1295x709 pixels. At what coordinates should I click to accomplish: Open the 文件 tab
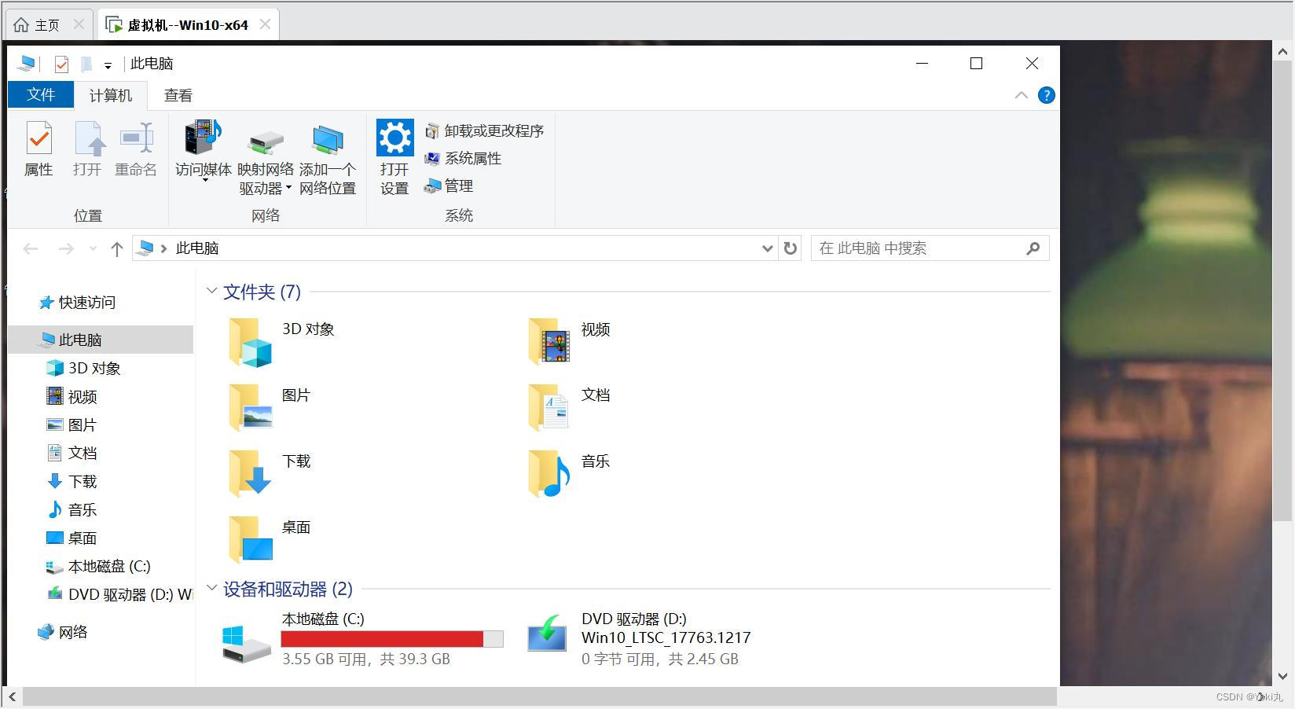pos(41,95)
